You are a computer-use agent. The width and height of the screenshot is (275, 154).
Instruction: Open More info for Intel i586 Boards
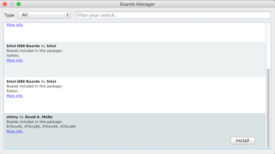(x=15, y=60)
